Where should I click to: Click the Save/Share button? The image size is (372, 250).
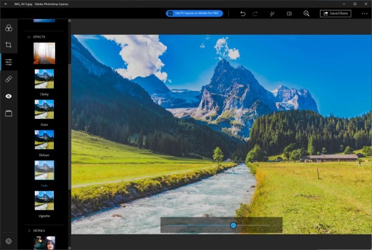point(335,13)
